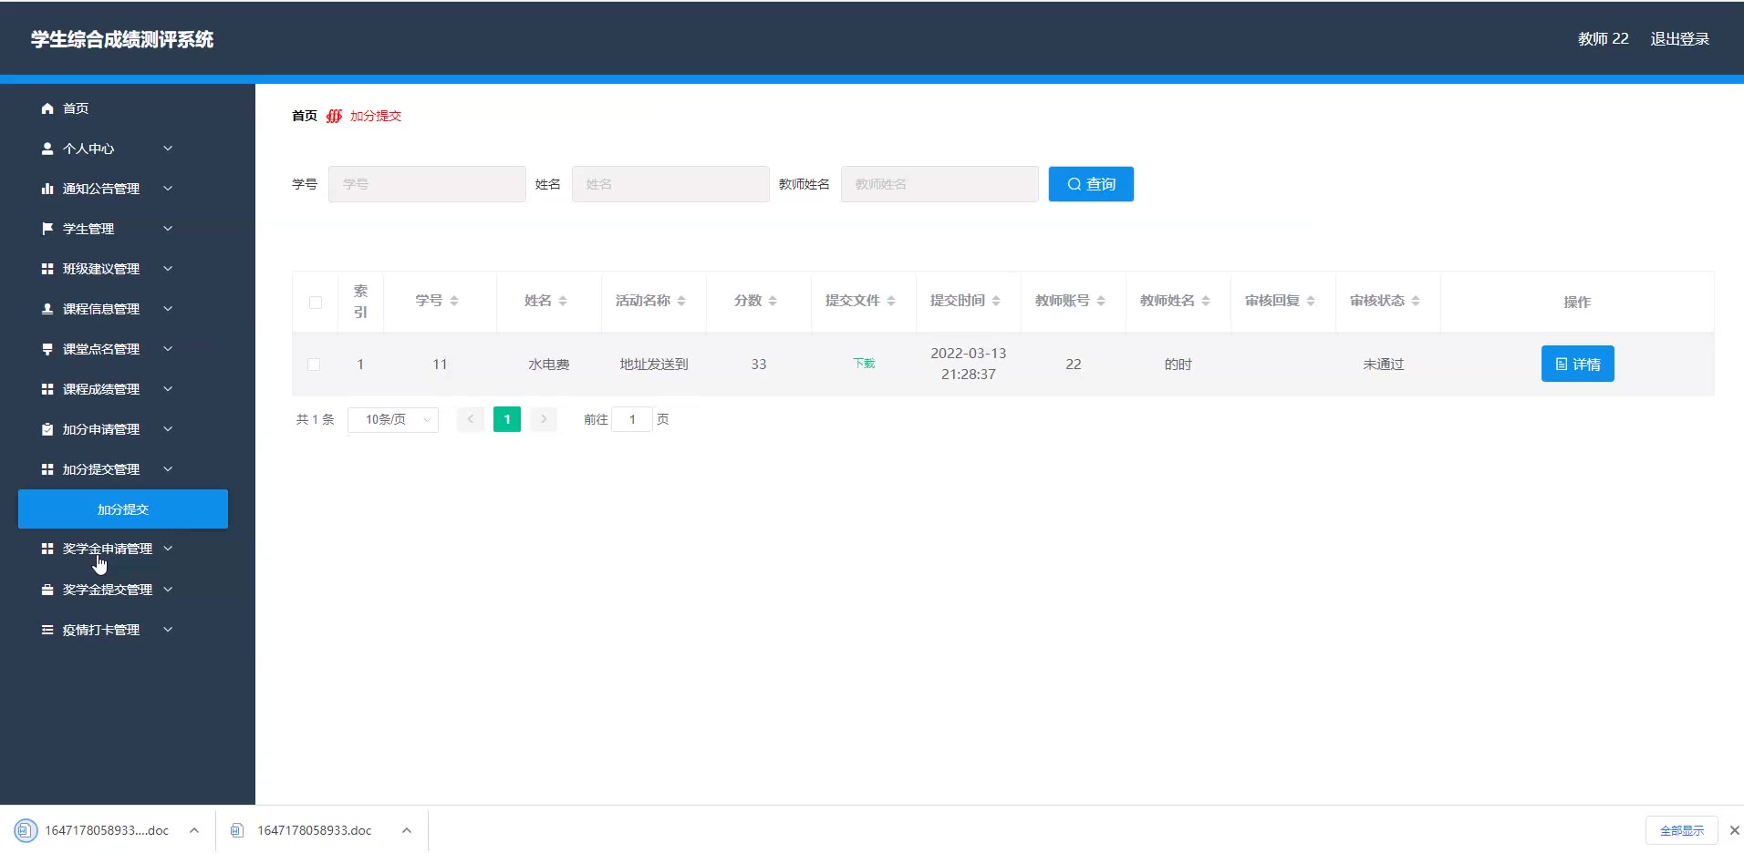The height and width of the screenshot is (853, 1744).
Task: Focus the 姓名 search input field
Action: (670, 184)
